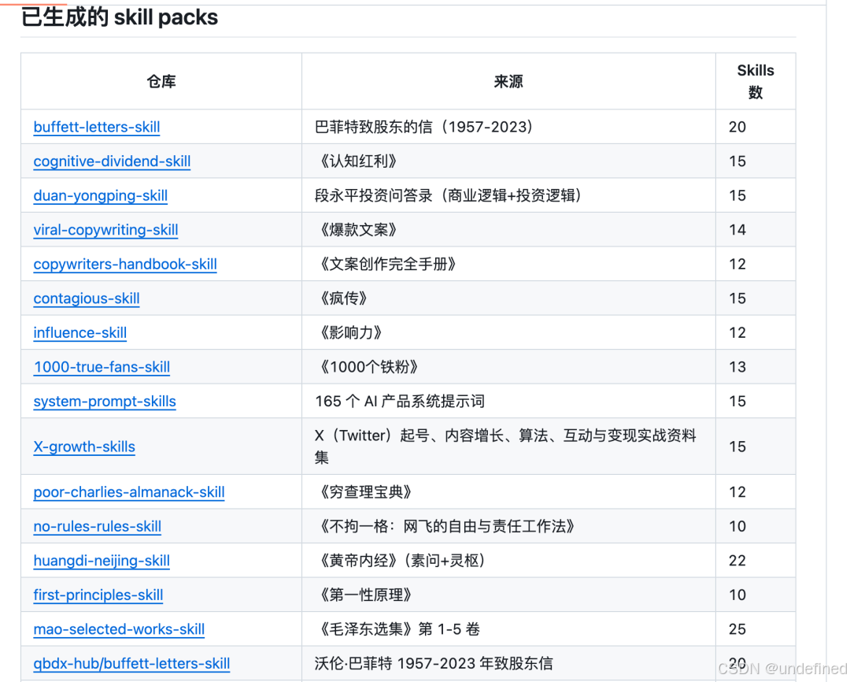Select the Skills 数 column header
Screen dimensions: 850x682
click(x=756, y=81)
